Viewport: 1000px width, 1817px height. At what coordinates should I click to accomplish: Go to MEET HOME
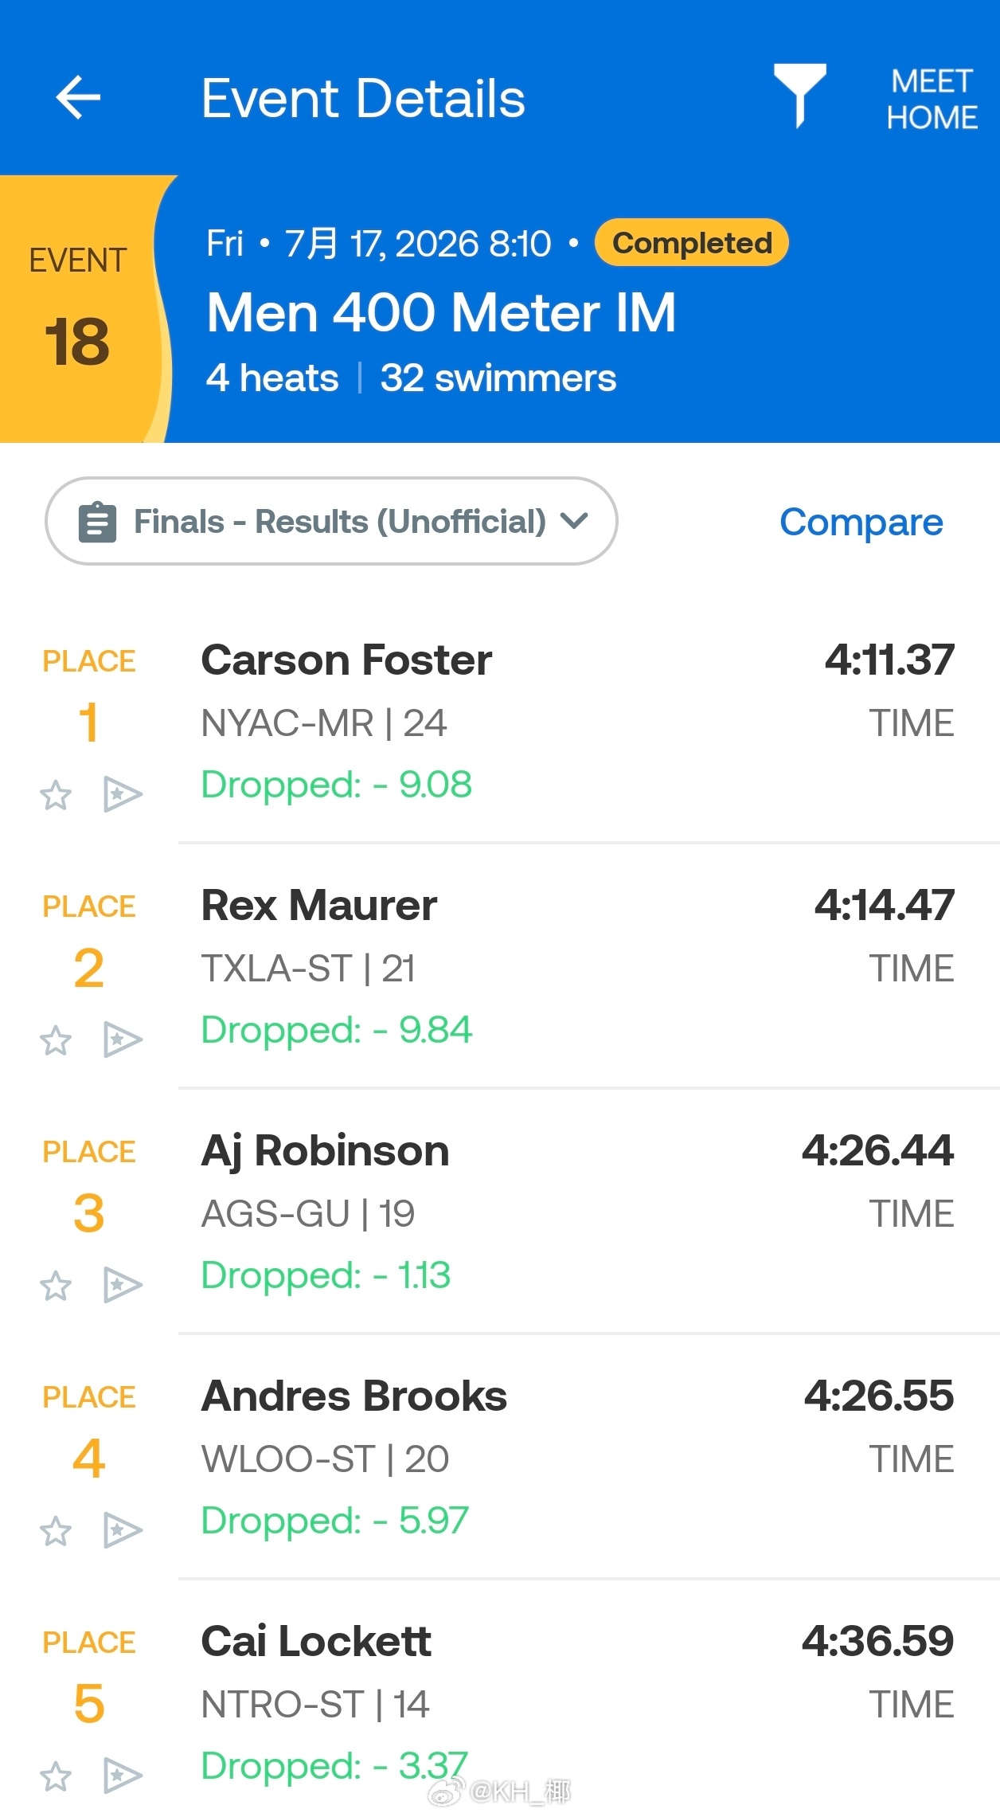pyautogui.click(x=932, y=99)
